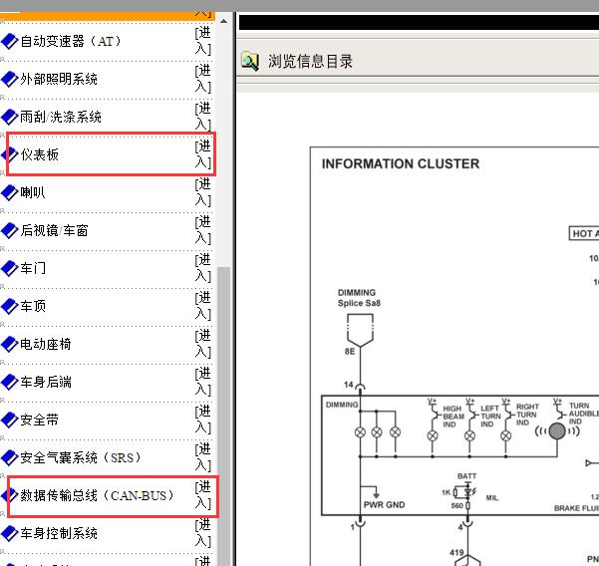Click [进入] link for 安全带
The image size is (599, 566).
203,419
